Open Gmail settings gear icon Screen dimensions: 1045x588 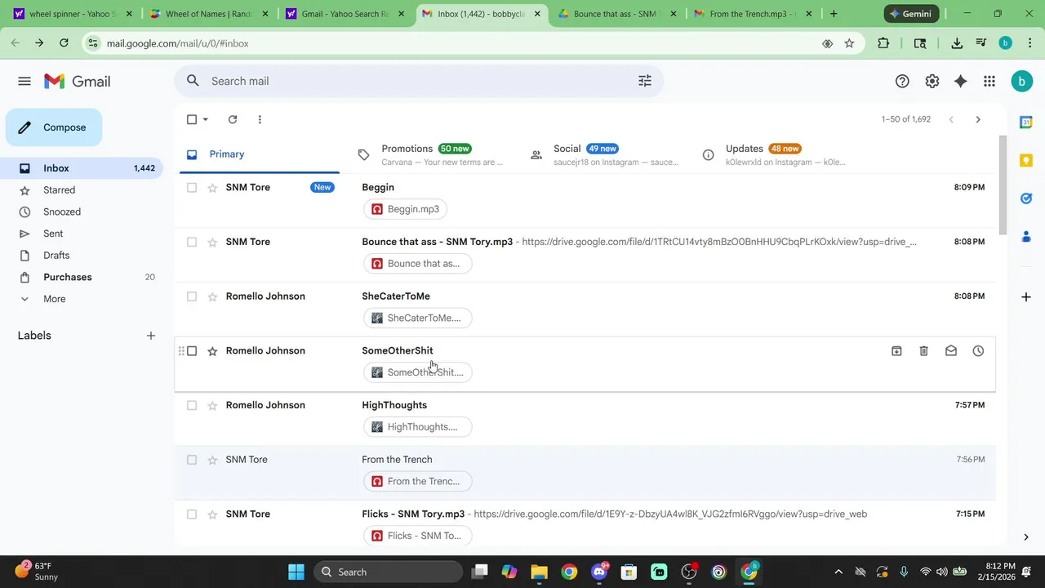pyautogui.click(x=932, y=81)
